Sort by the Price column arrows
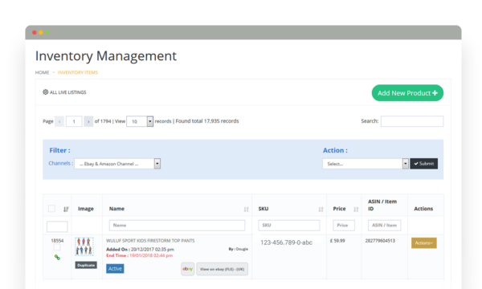This screenshot has width=482, height=289. coord(356,210)
